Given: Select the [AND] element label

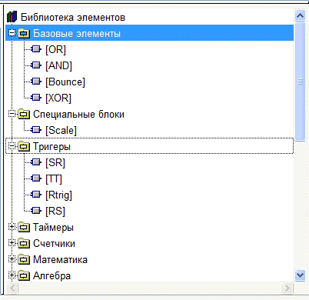Looking at the screenshot, I should tap(58, 65).
